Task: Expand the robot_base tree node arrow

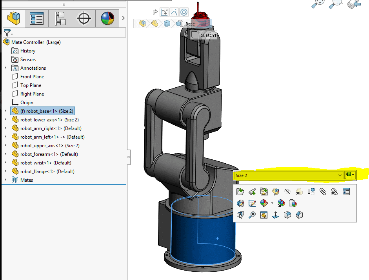Action: (5, 111)
